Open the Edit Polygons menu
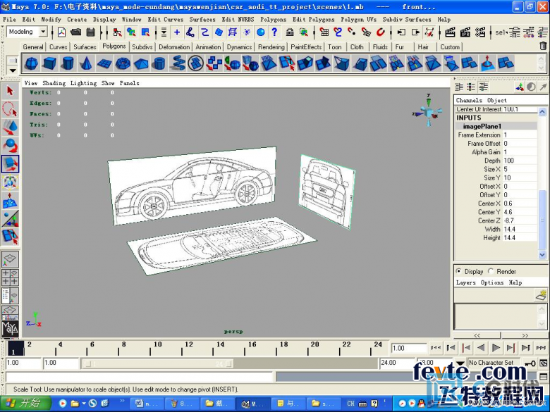The height and width of the screenshot is (412, 550). coord(314,19)
